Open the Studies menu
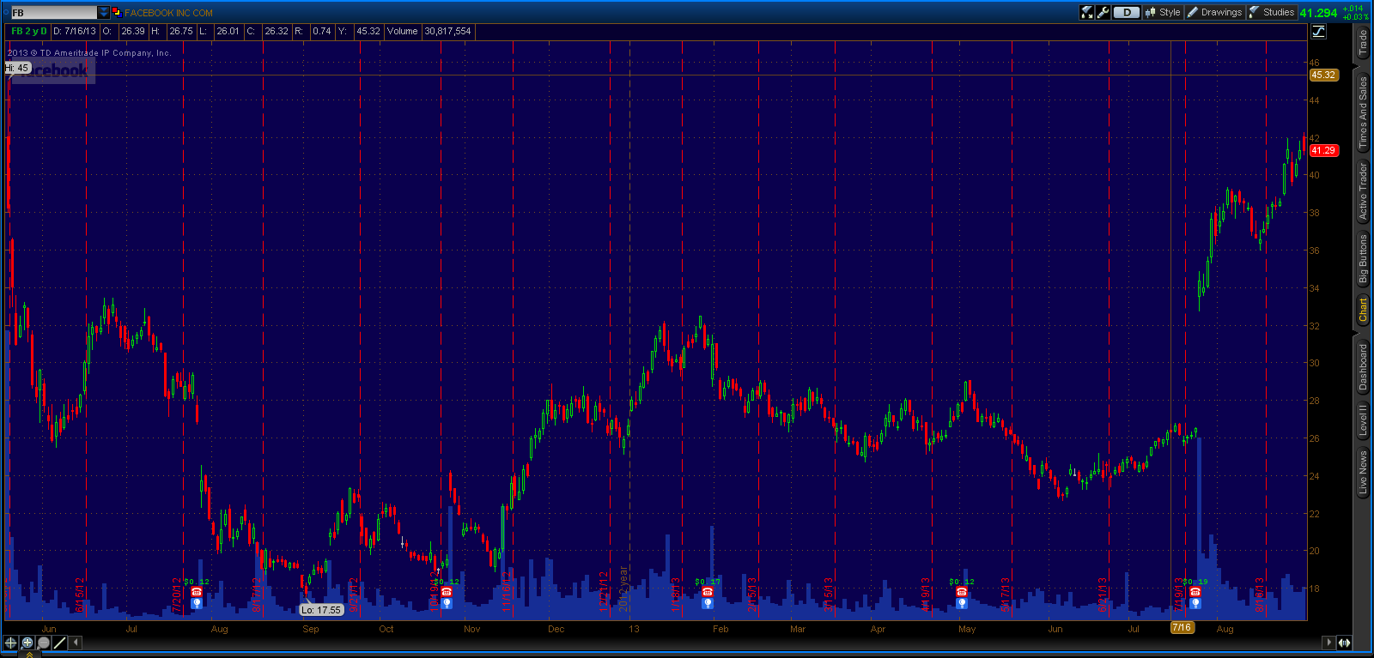Viewport: 1374px width, 658px height. (x=1271, y=12)
